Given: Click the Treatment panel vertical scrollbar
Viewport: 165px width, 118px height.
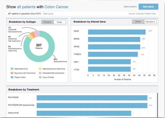Looking at the screenshot, I should click(x=158, y=105).
